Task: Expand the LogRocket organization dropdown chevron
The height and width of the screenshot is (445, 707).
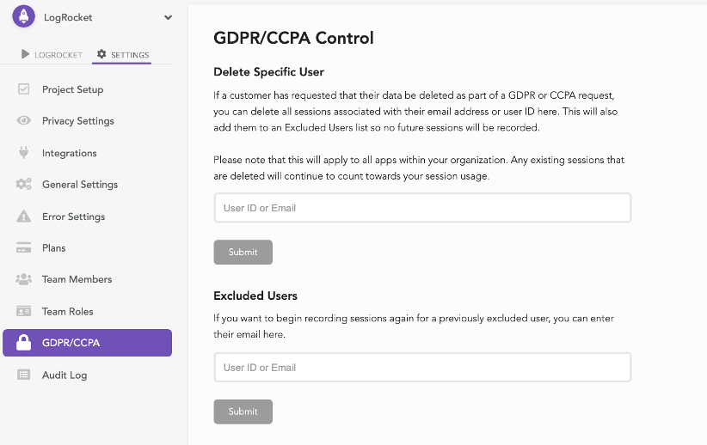Action: coord(168,17)
